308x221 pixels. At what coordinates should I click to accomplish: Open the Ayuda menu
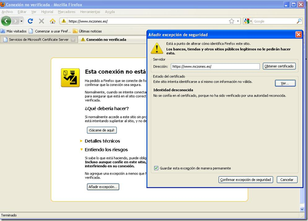(x=110, y=12)
